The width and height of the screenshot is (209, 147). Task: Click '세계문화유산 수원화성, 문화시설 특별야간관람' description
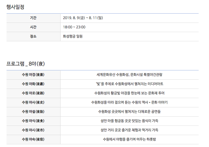tap(129, 75)
